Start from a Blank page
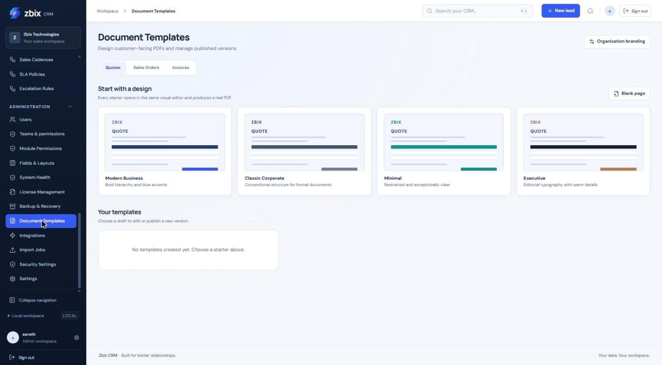Screen dimensions: 662x365 pos(629,93)
